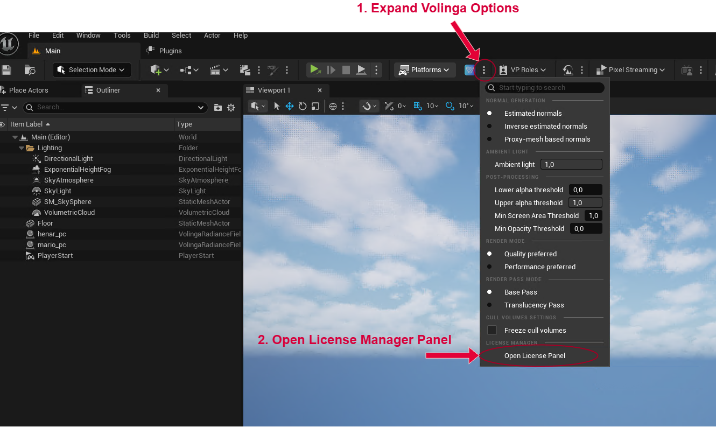
Task: Click the Ambient light value field
Action: (571, 164)
